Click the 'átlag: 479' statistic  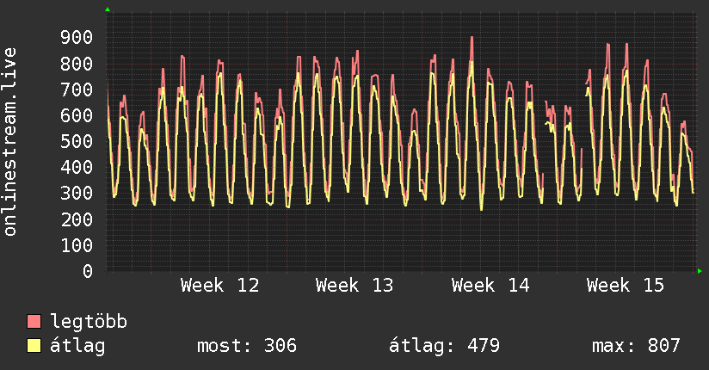(x=445, y=346)
